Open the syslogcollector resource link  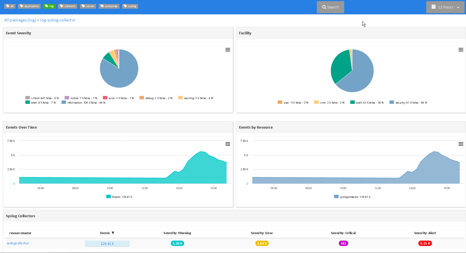18,243
